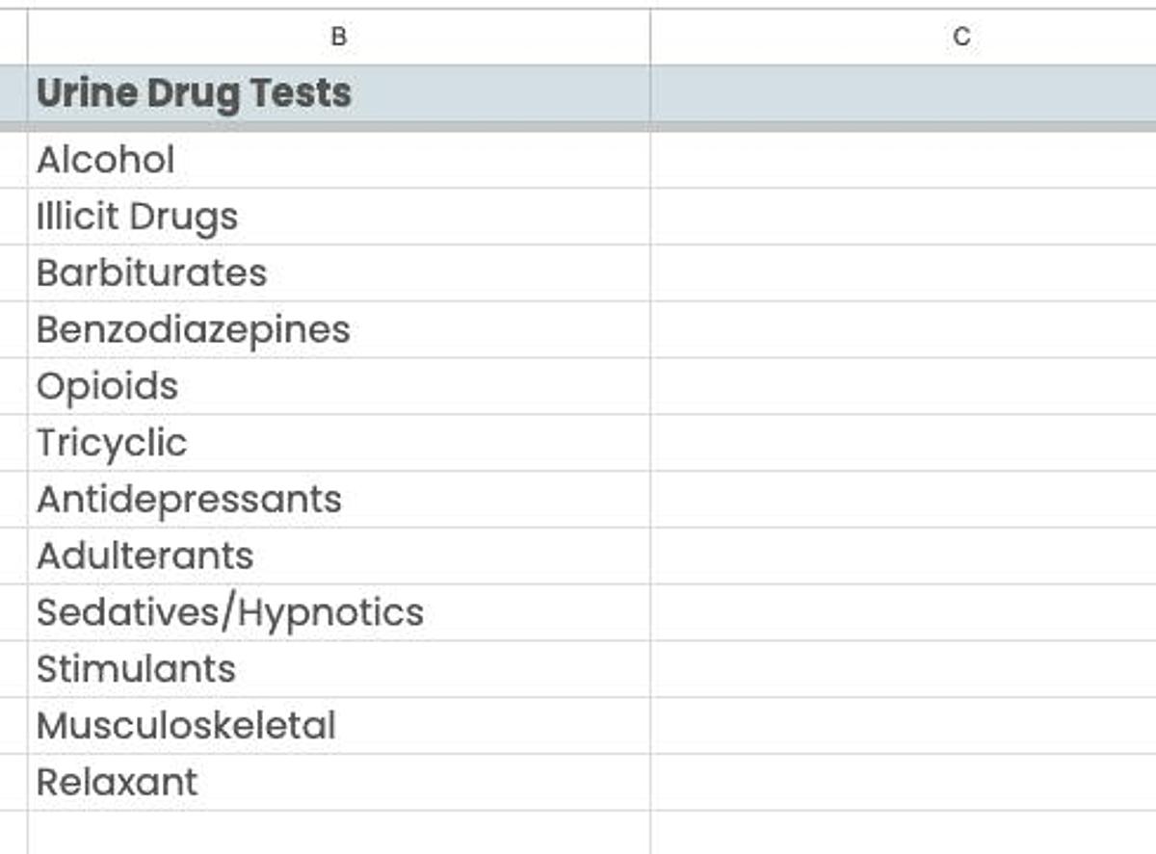Screen dimensions: 1156x854
Task: Select the Illicit Drugs cell
Action: [337, 216]
